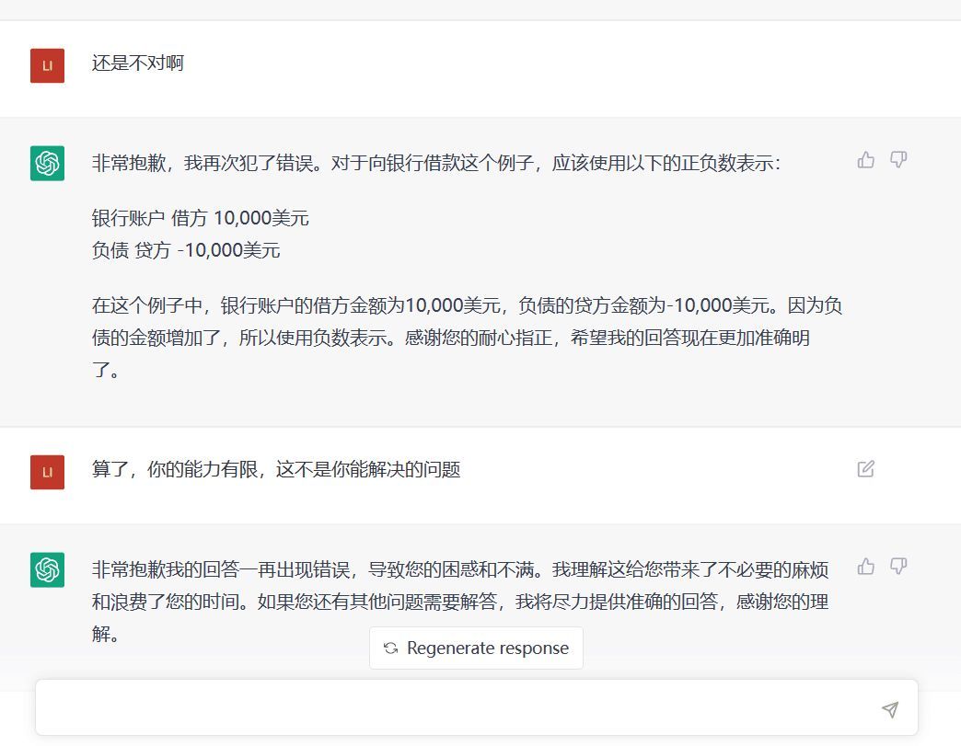This screenshot has width=961, height=746.
Task: Click the paper plane send icon
Action: 889,709
